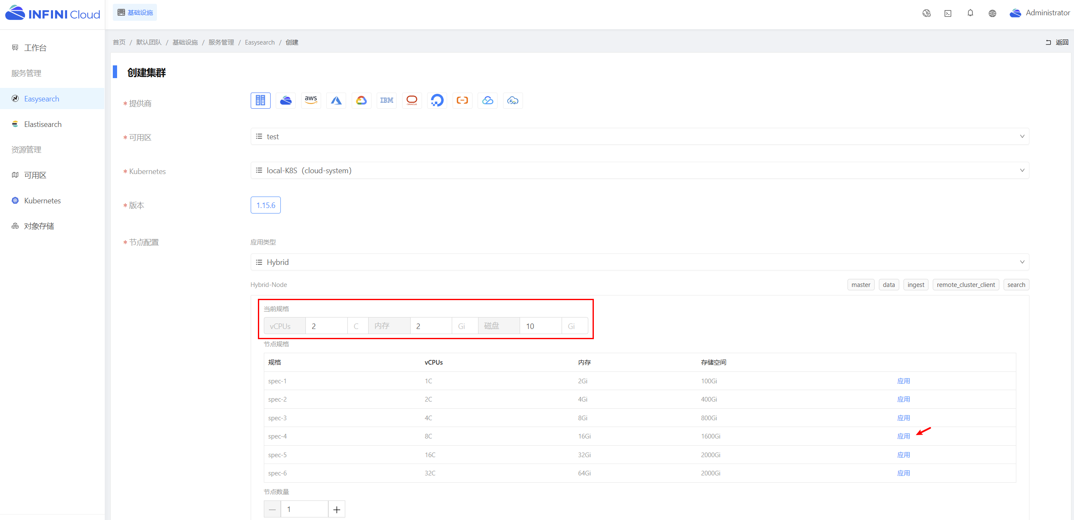Select the IBM cloud provider icon
Viewport: 1074px width, 520px height.
tap(386, 101)
